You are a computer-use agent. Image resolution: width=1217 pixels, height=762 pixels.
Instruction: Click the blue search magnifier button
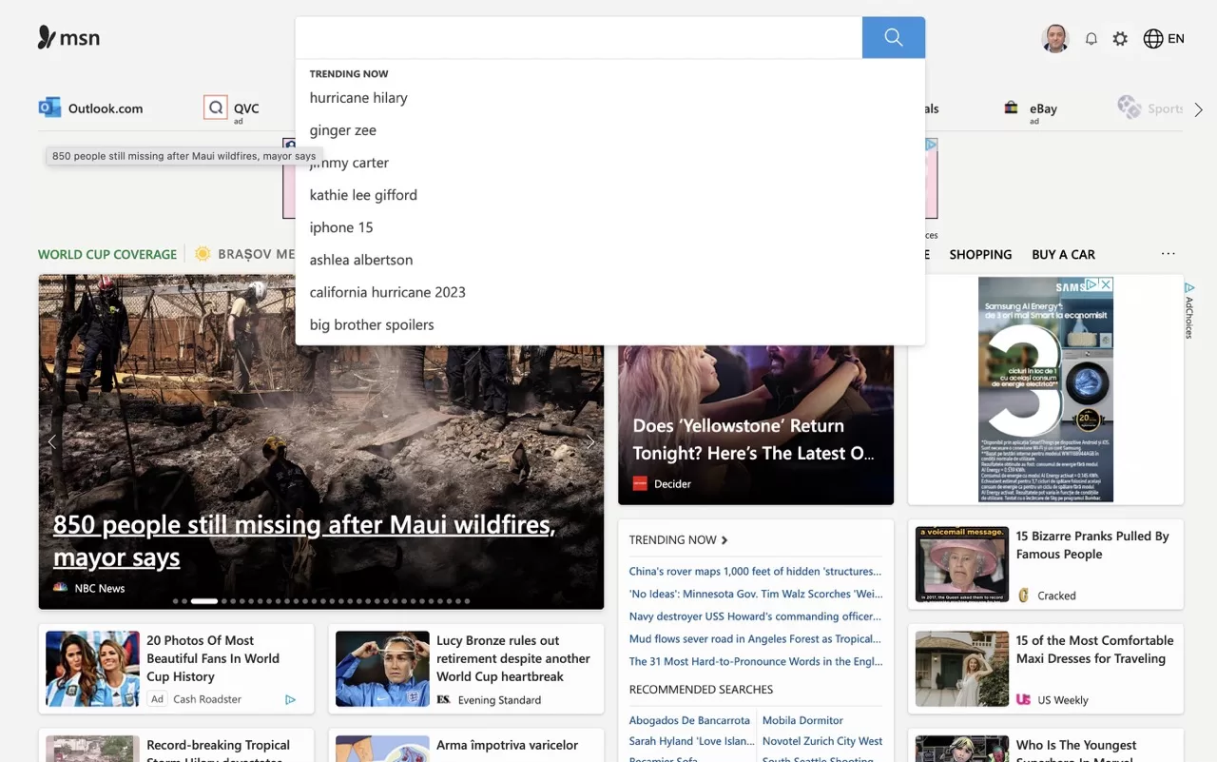click(x=893, y=38)
